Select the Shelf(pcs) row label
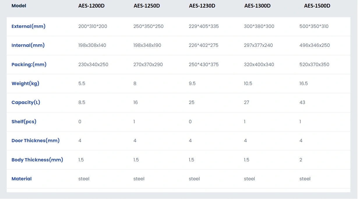The height and width of the screenshot is (199, 358). tap(24, 122)
